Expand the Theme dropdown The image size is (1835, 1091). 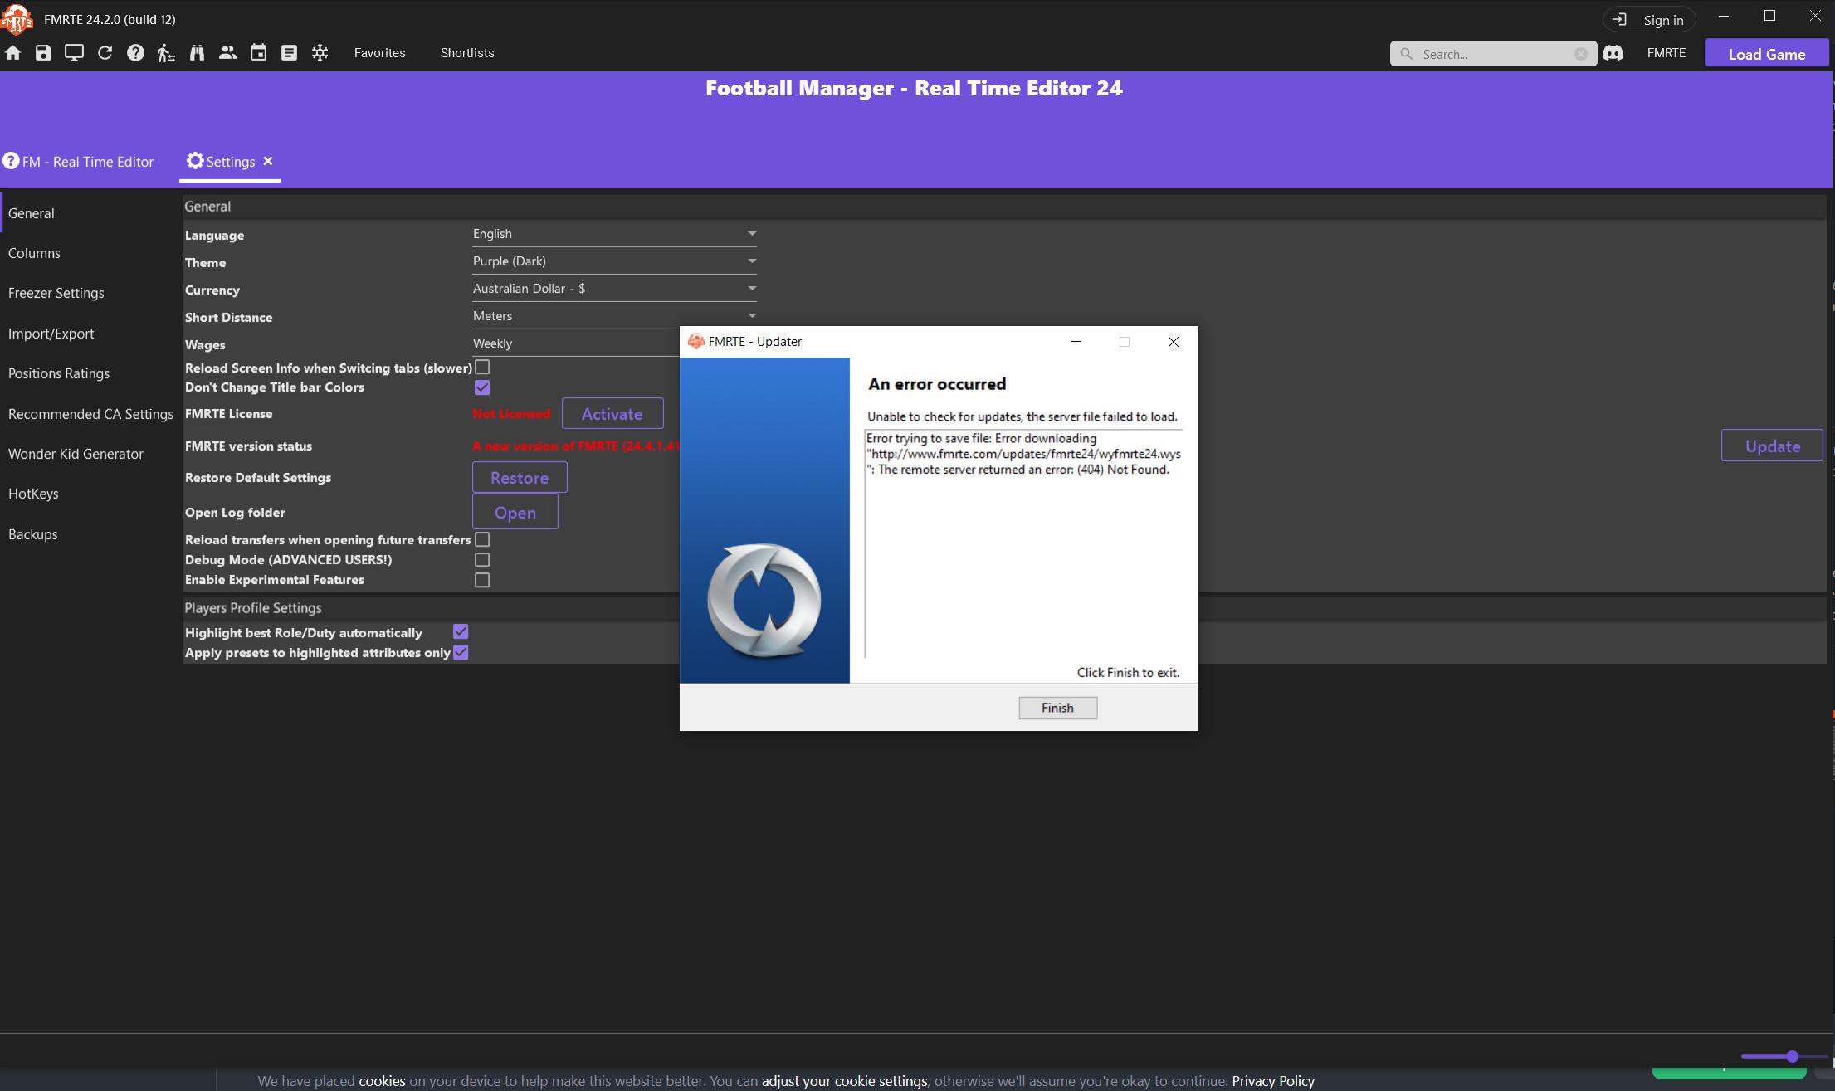pyautogui.click(x=614, y=261)
